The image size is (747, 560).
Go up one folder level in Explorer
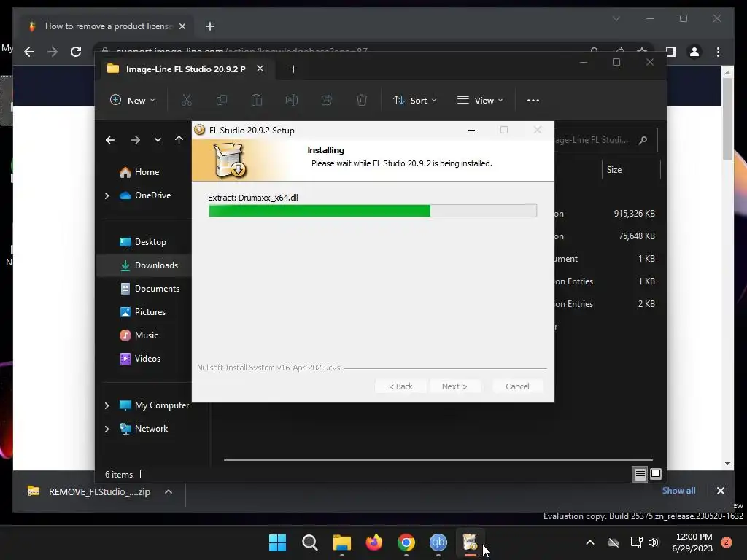[x=179, y=140]
